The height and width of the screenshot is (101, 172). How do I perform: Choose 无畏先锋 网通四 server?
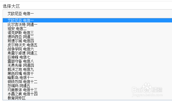click(87, 65)
